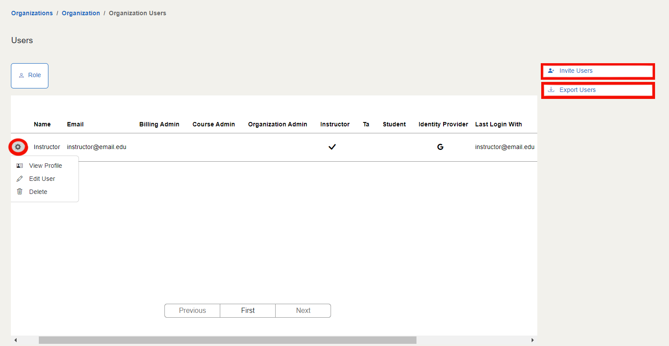Screen dimensions: 669x346
Task: Click the Student column header
Action: 394,124
